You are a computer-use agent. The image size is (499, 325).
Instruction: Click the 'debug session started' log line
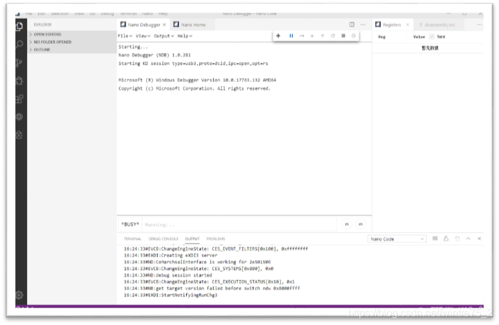click(x=167, y=275)
